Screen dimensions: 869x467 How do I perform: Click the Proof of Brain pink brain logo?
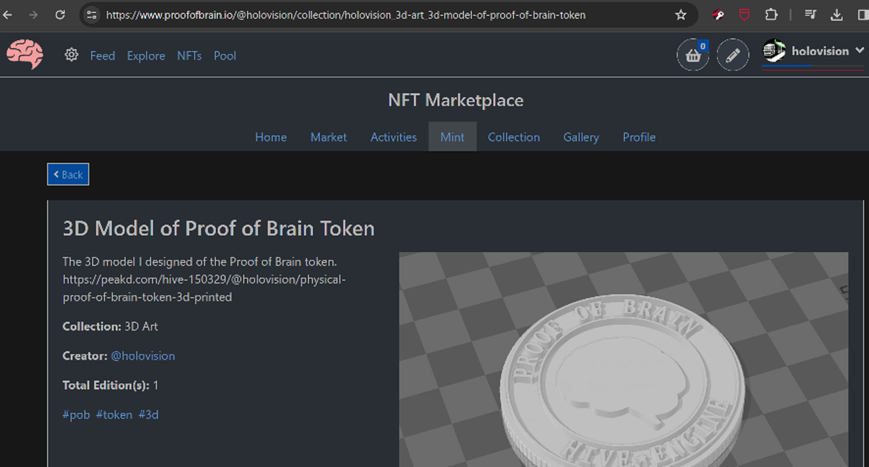[x=25, y=54]
